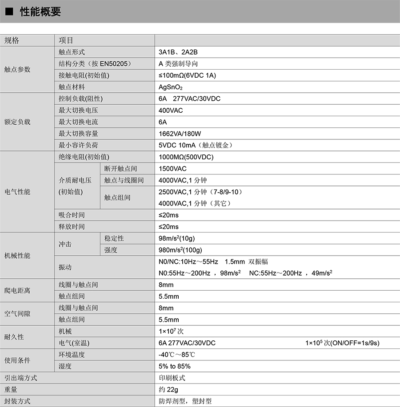Select the 项目 column header

[x=66, y=40]
